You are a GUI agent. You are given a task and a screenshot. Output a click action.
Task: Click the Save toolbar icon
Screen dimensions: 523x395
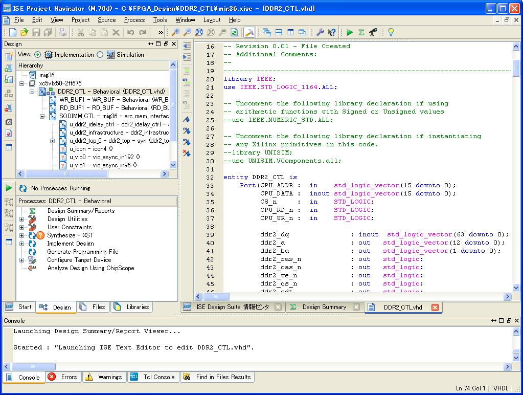(x=36, y=32)
